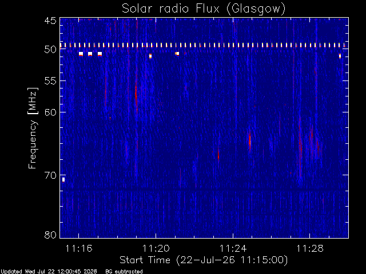Click the 'BG subtracted' note

124,272
